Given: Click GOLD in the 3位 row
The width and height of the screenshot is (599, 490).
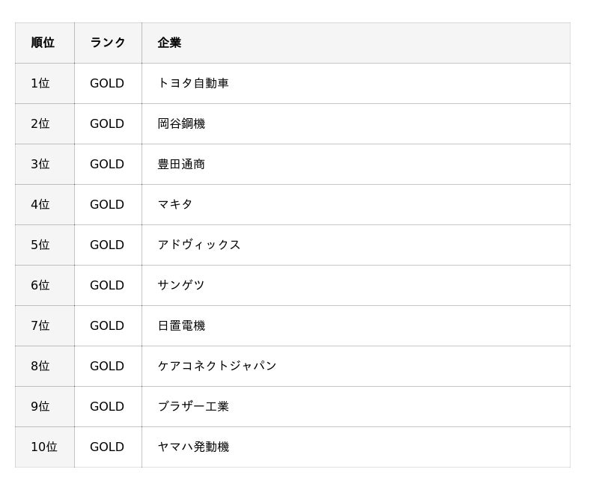Looking at the screenshot, I should pyautogui.click(x=107, y=164).
